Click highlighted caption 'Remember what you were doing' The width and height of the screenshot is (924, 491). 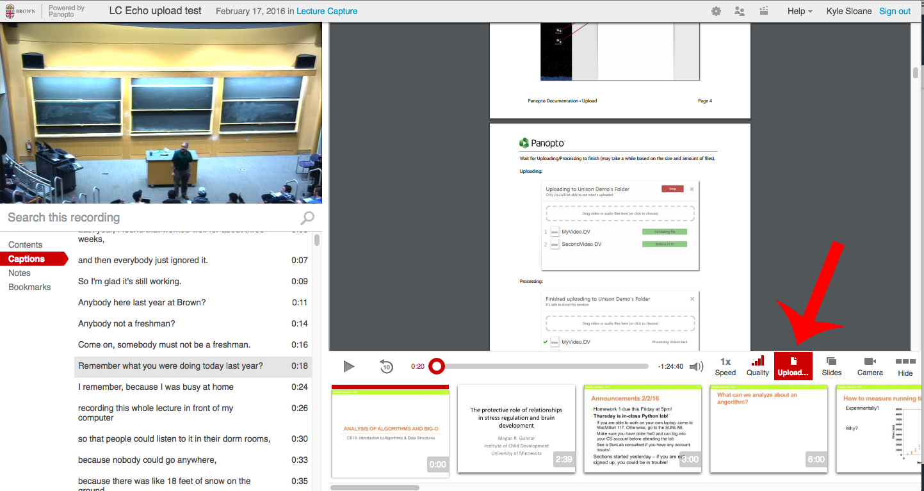(193, 366)
